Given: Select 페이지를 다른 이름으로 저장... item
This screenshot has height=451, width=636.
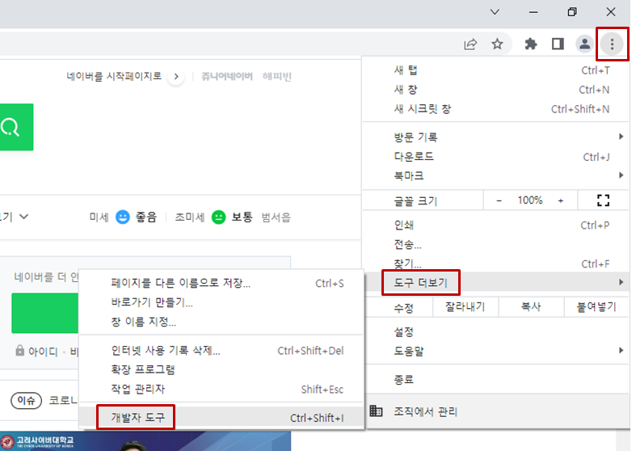Looking at the screenshot, I should click(221, 283).
